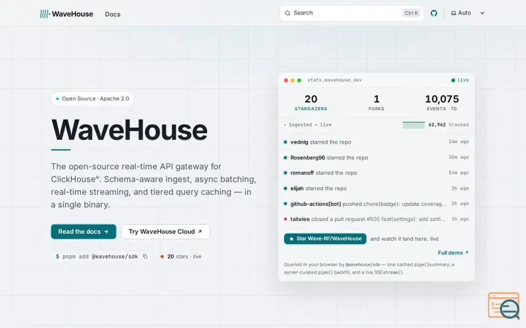Viewport: 526px width, 328px height.
Task: Open the Full demo link
Action: [x=453, y=253]
